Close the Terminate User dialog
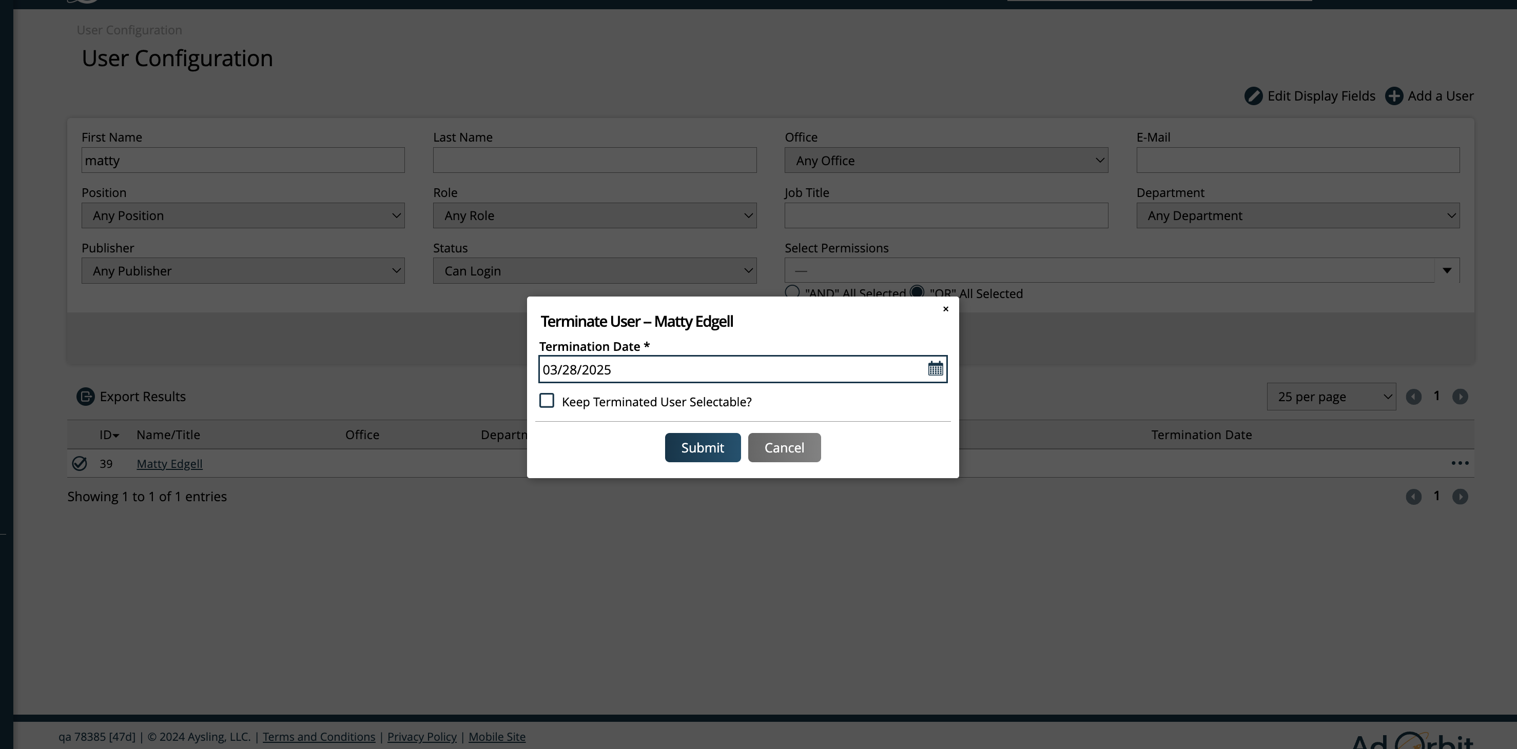This screenshot has width=1517, height=749. click(x=946, y=309)
